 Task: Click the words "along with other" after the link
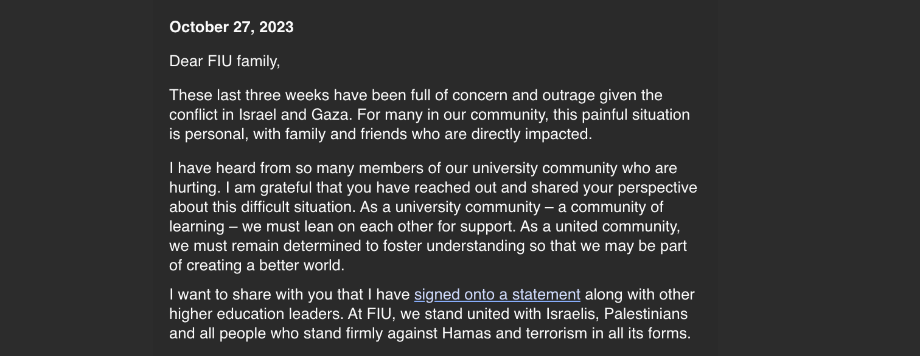point(639,295)
